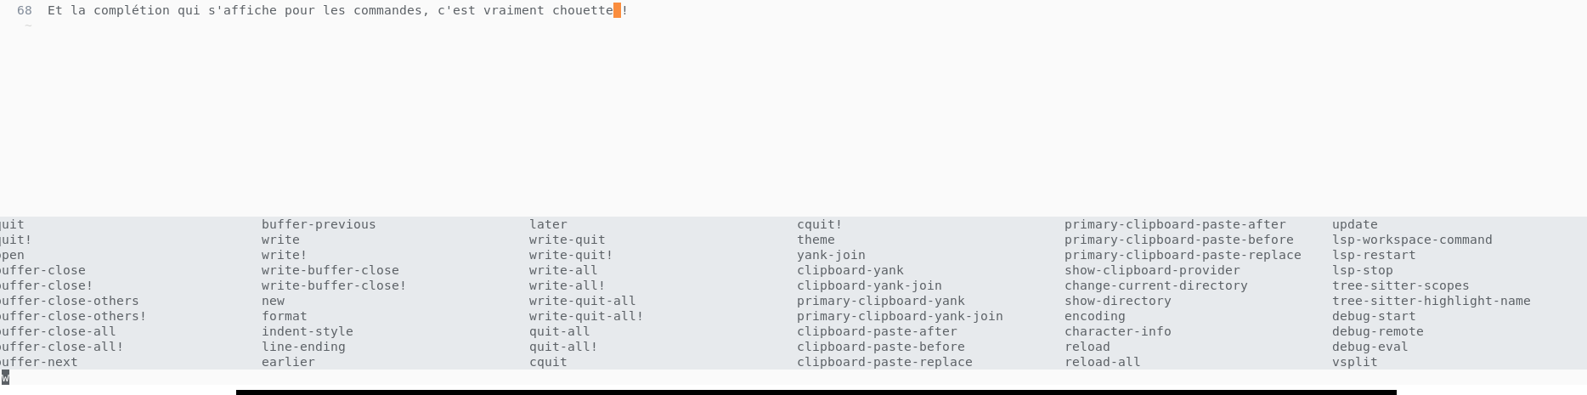Choose the "encoding" completion entry
1587x395 pixels.
pyautogui.click(x=1095, y=316)
